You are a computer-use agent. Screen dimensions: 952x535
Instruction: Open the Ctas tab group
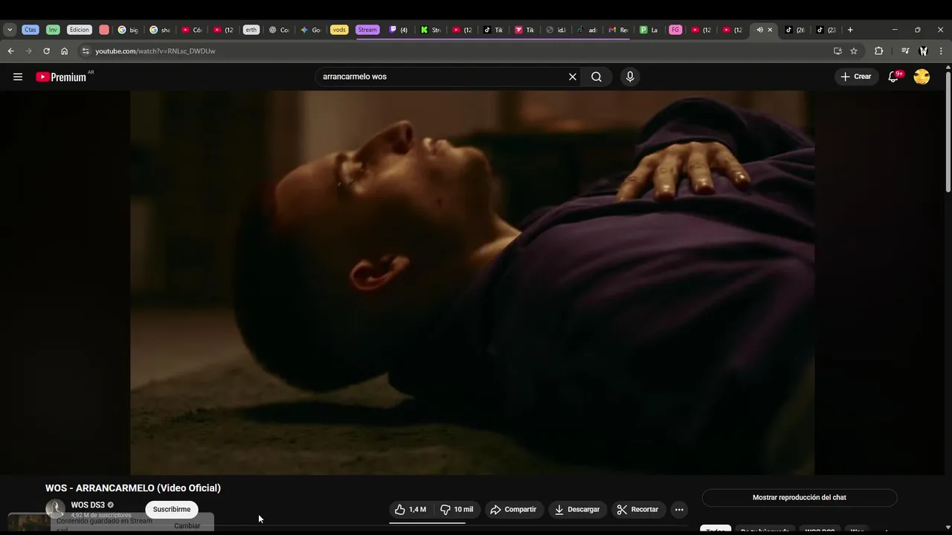30,30
